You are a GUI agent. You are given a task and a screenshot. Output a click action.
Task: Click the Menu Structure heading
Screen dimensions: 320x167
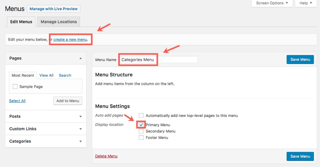tap(114, 75)
